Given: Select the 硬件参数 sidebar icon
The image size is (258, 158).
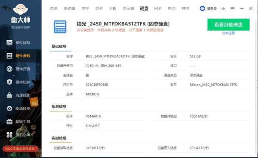Looking at the screenshot, I should (x=9, y=56).
